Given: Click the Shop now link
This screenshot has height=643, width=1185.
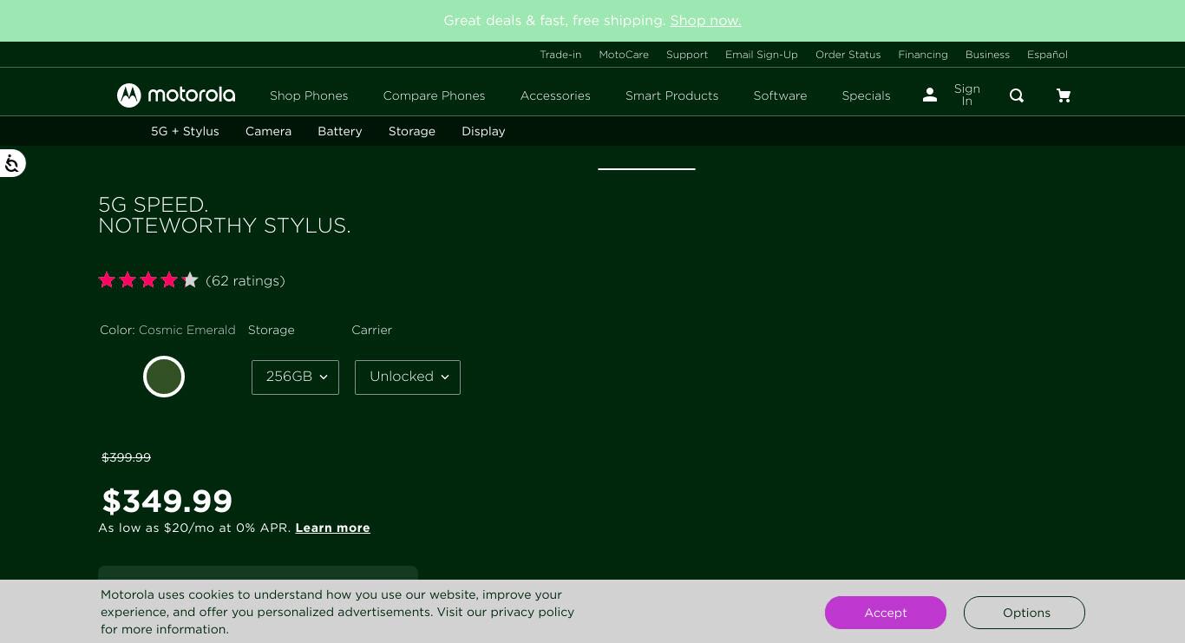Looking at the screenshot, I should point(705,20).
